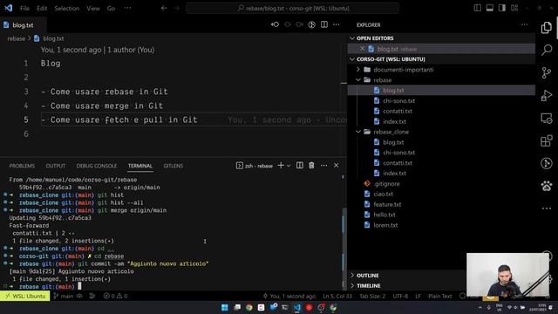Click the main branch in status bar
This screenshot has width=558, height=314.
(x=64, y=296)
